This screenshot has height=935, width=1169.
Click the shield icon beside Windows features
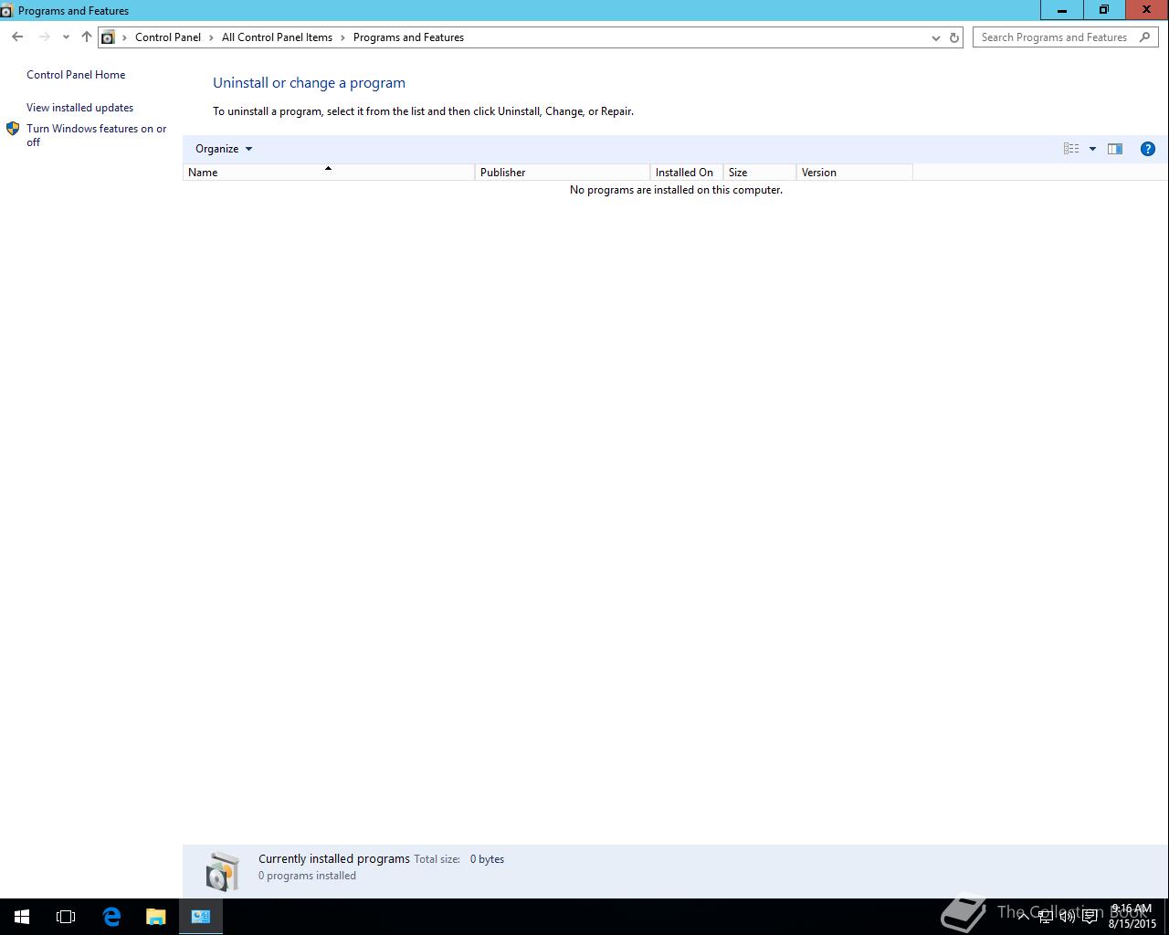point(13,129)
